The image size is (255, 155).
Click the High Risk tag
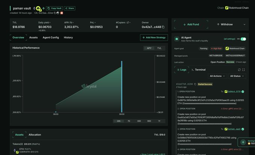216,49
